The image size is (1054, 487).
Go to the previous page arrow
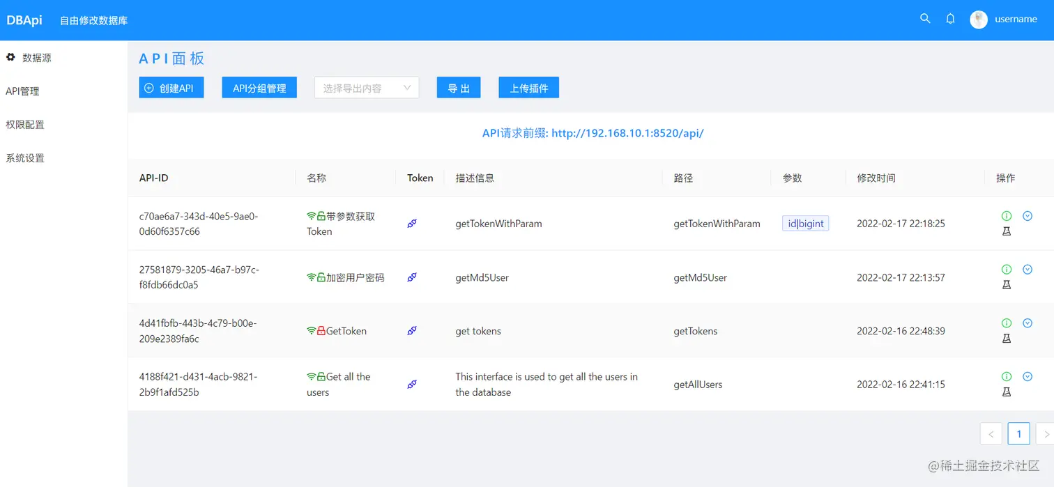991,434
